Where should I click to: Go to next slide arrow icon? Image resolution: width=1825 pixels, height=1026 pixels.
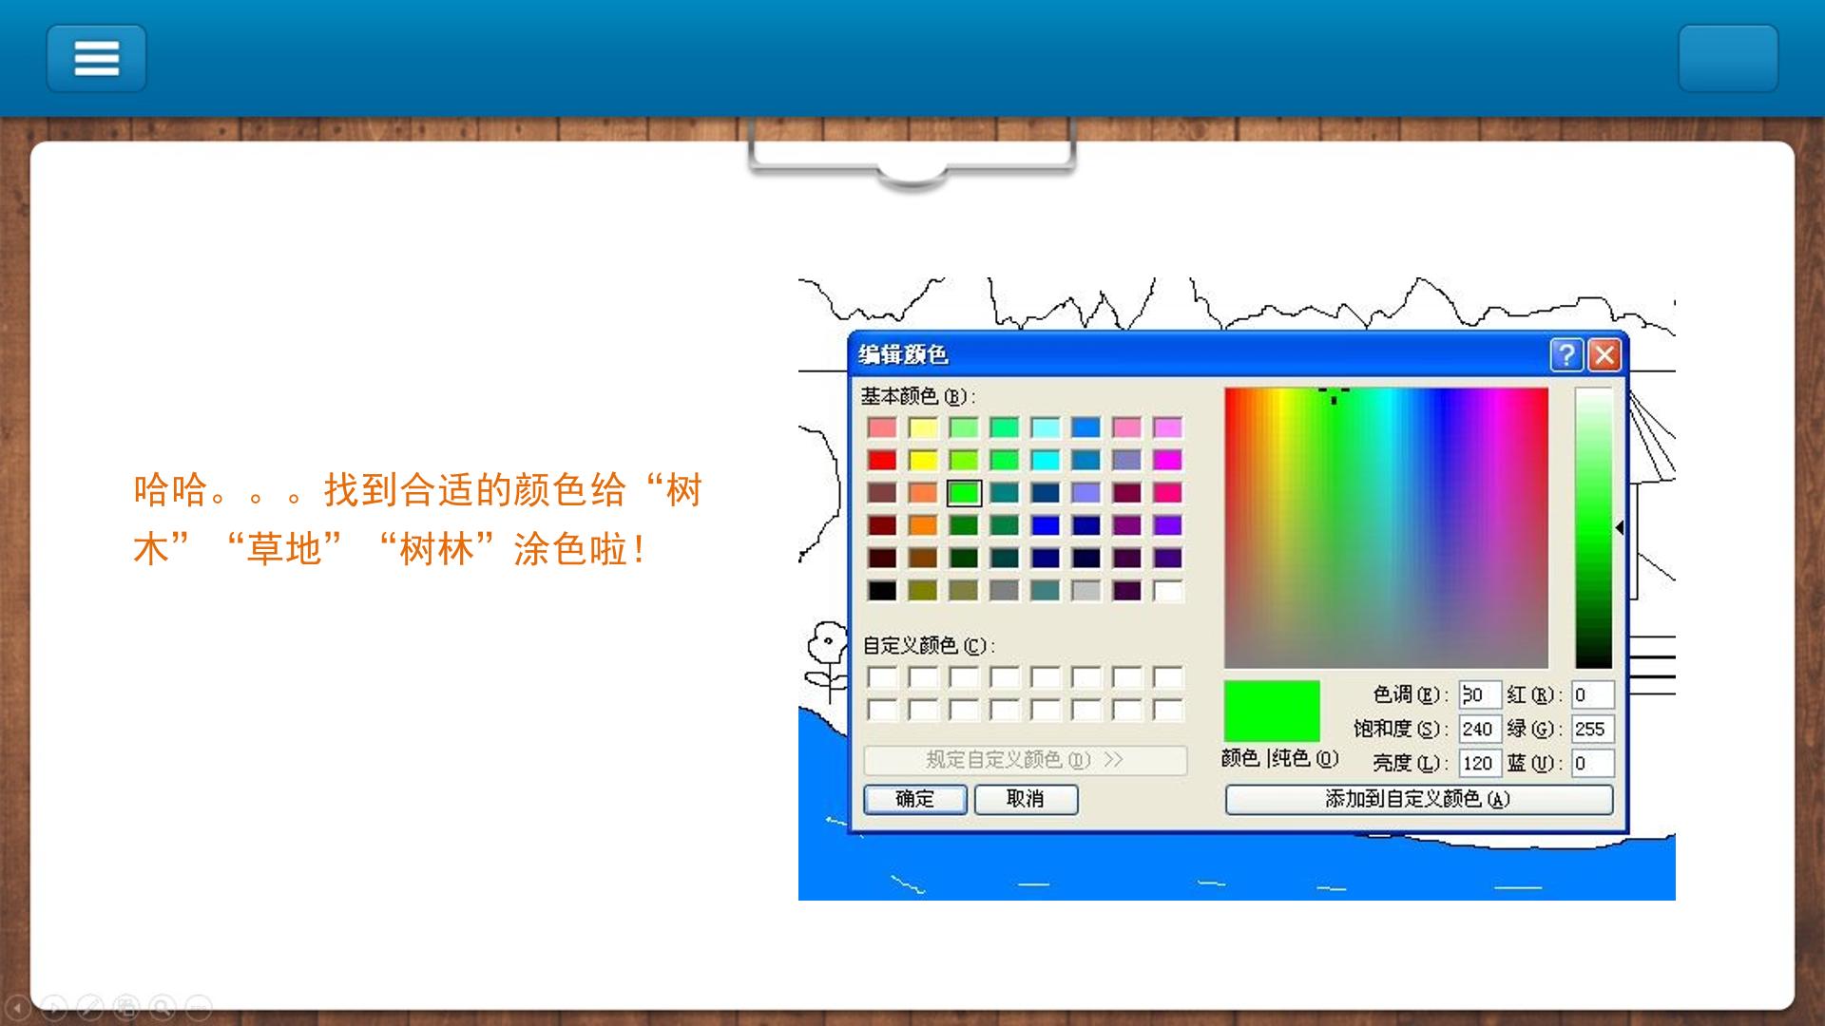[54, 1007]
